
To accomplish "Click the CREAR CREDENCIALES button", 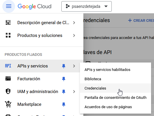I will (141, 21).
